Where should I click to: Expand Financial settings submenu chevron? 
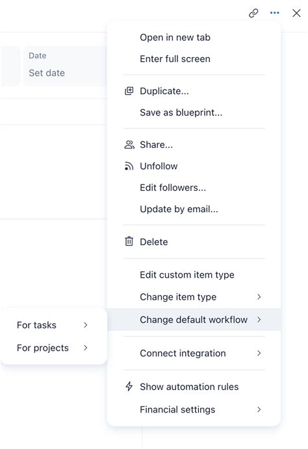[259, 409]
